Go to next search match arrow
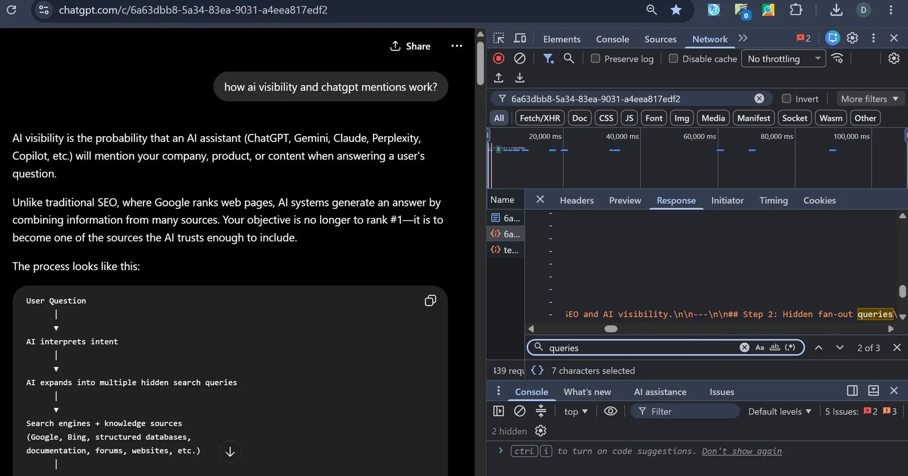 [x=840, y=348]
